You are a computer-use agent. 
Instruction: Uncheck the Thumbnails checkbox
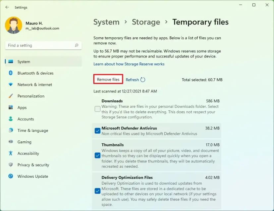pyautogui.click(x=97, y=155)
